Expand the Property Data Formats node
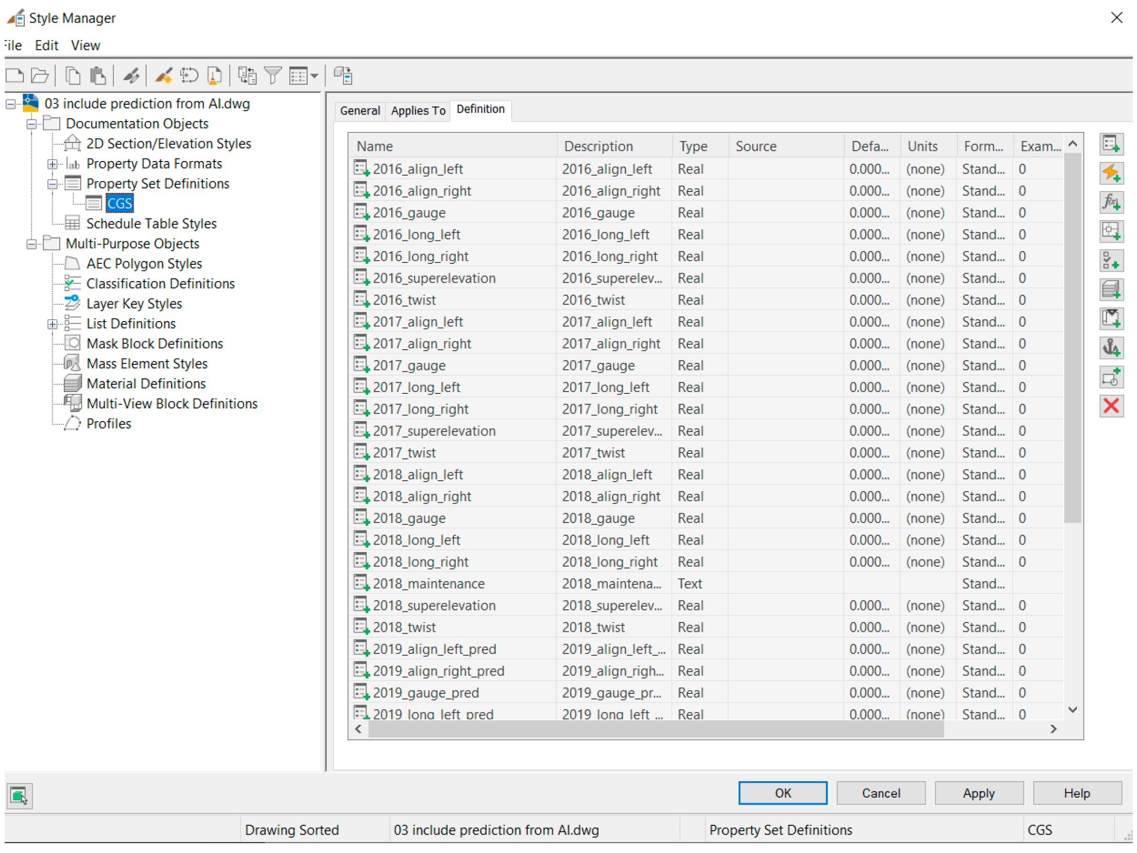1137x853 pixels. [x=53, y=164]
